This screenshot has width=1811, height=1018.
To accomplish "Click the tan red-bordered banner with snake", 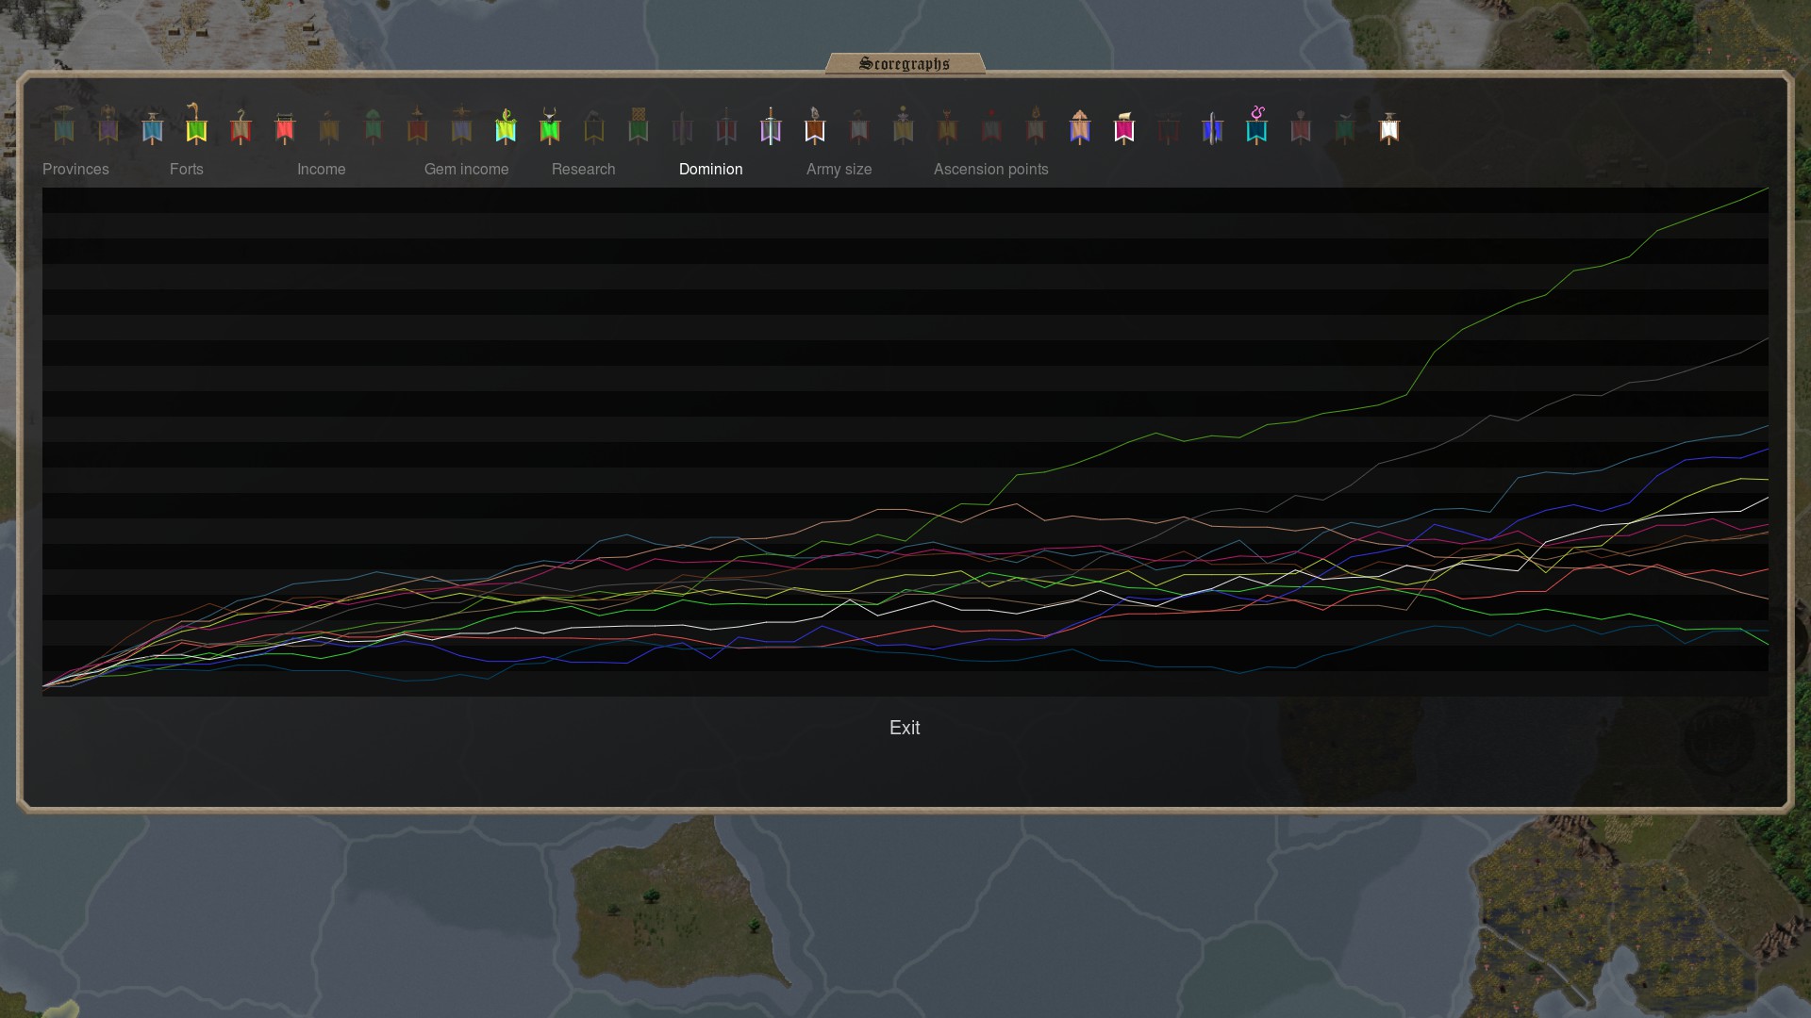I will 241,124.
